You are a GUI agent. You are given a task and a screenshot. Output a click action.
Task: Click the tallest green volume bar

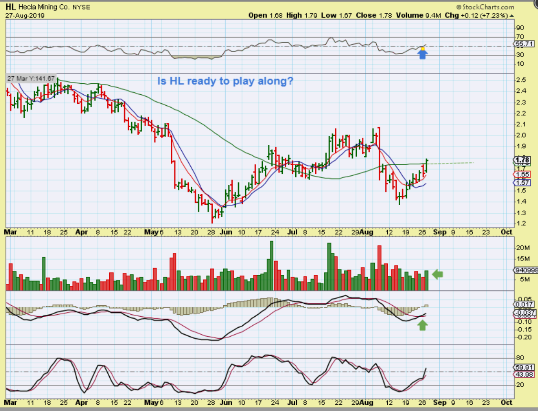pyautogui.click(x=272, y=266)
